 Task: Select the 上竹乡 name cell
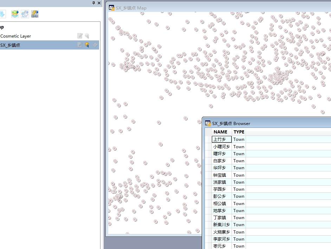tap(222, 139)
